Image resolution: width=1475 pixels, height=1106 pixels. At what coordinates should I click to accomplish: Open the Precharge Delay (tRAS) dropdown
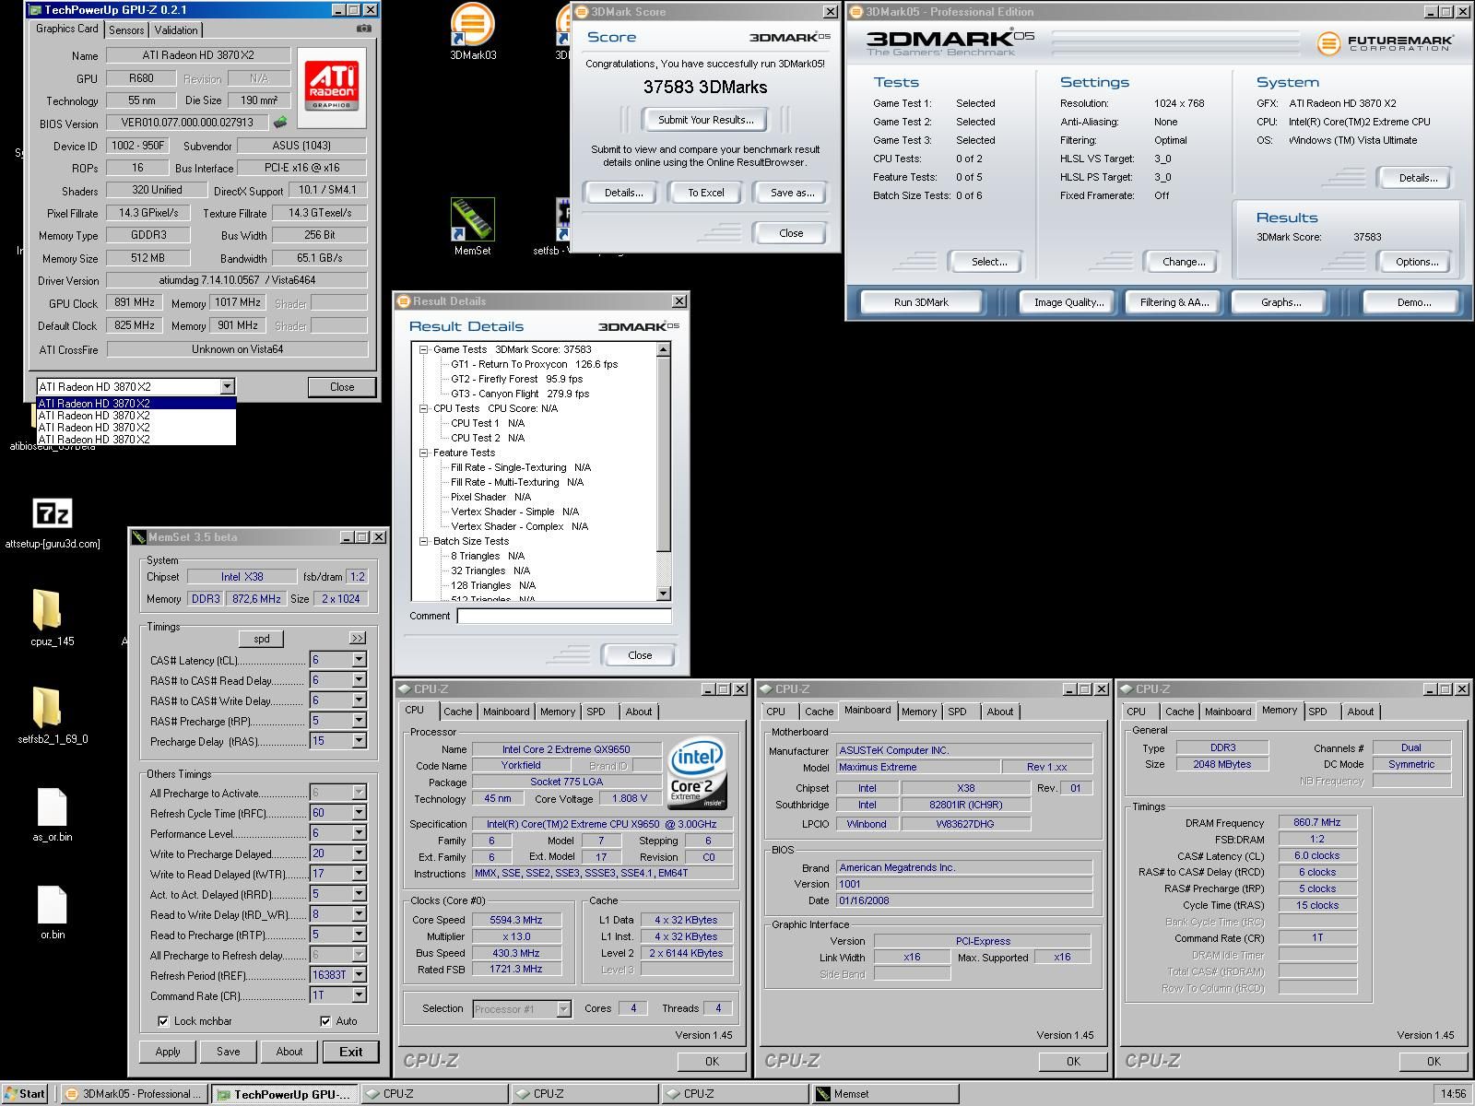(x=359, y=741)
